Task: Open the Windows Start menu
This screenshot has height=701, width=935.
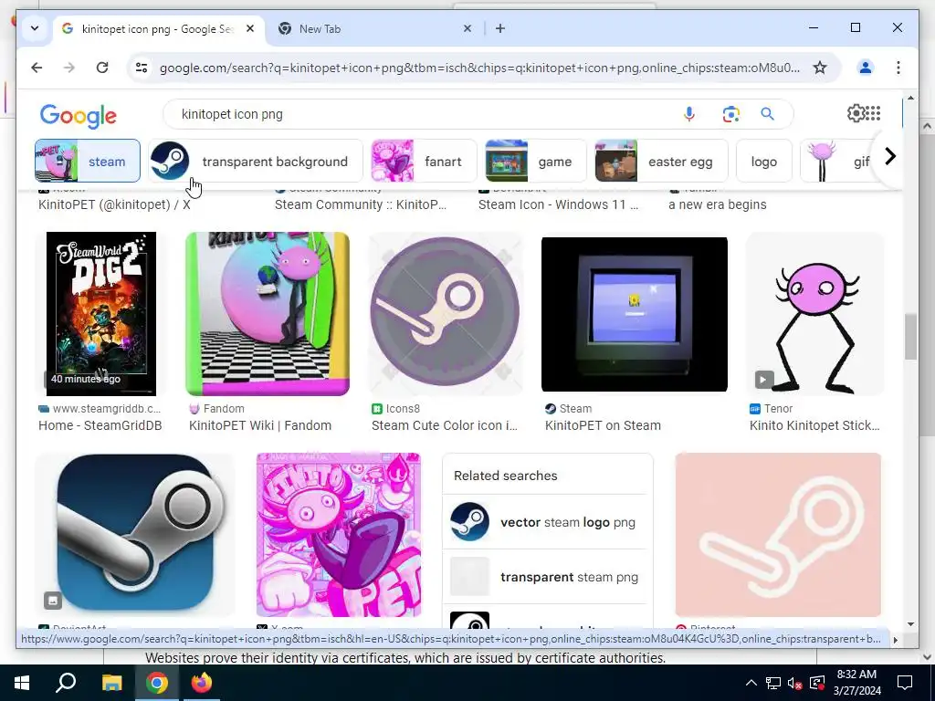Action: pos(22,683)
